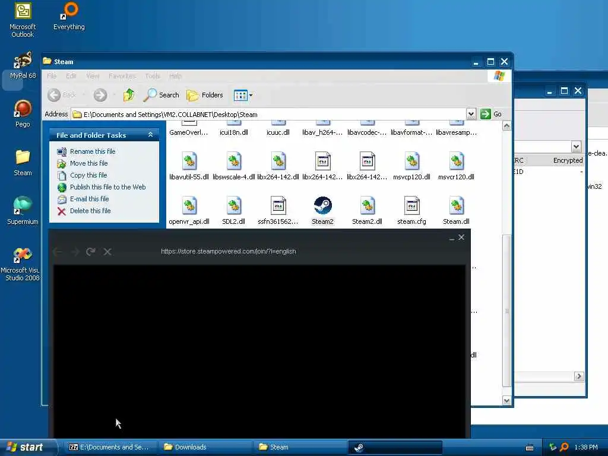
Task: Select the Steam.dll file
Action: (x=456, y=211)
